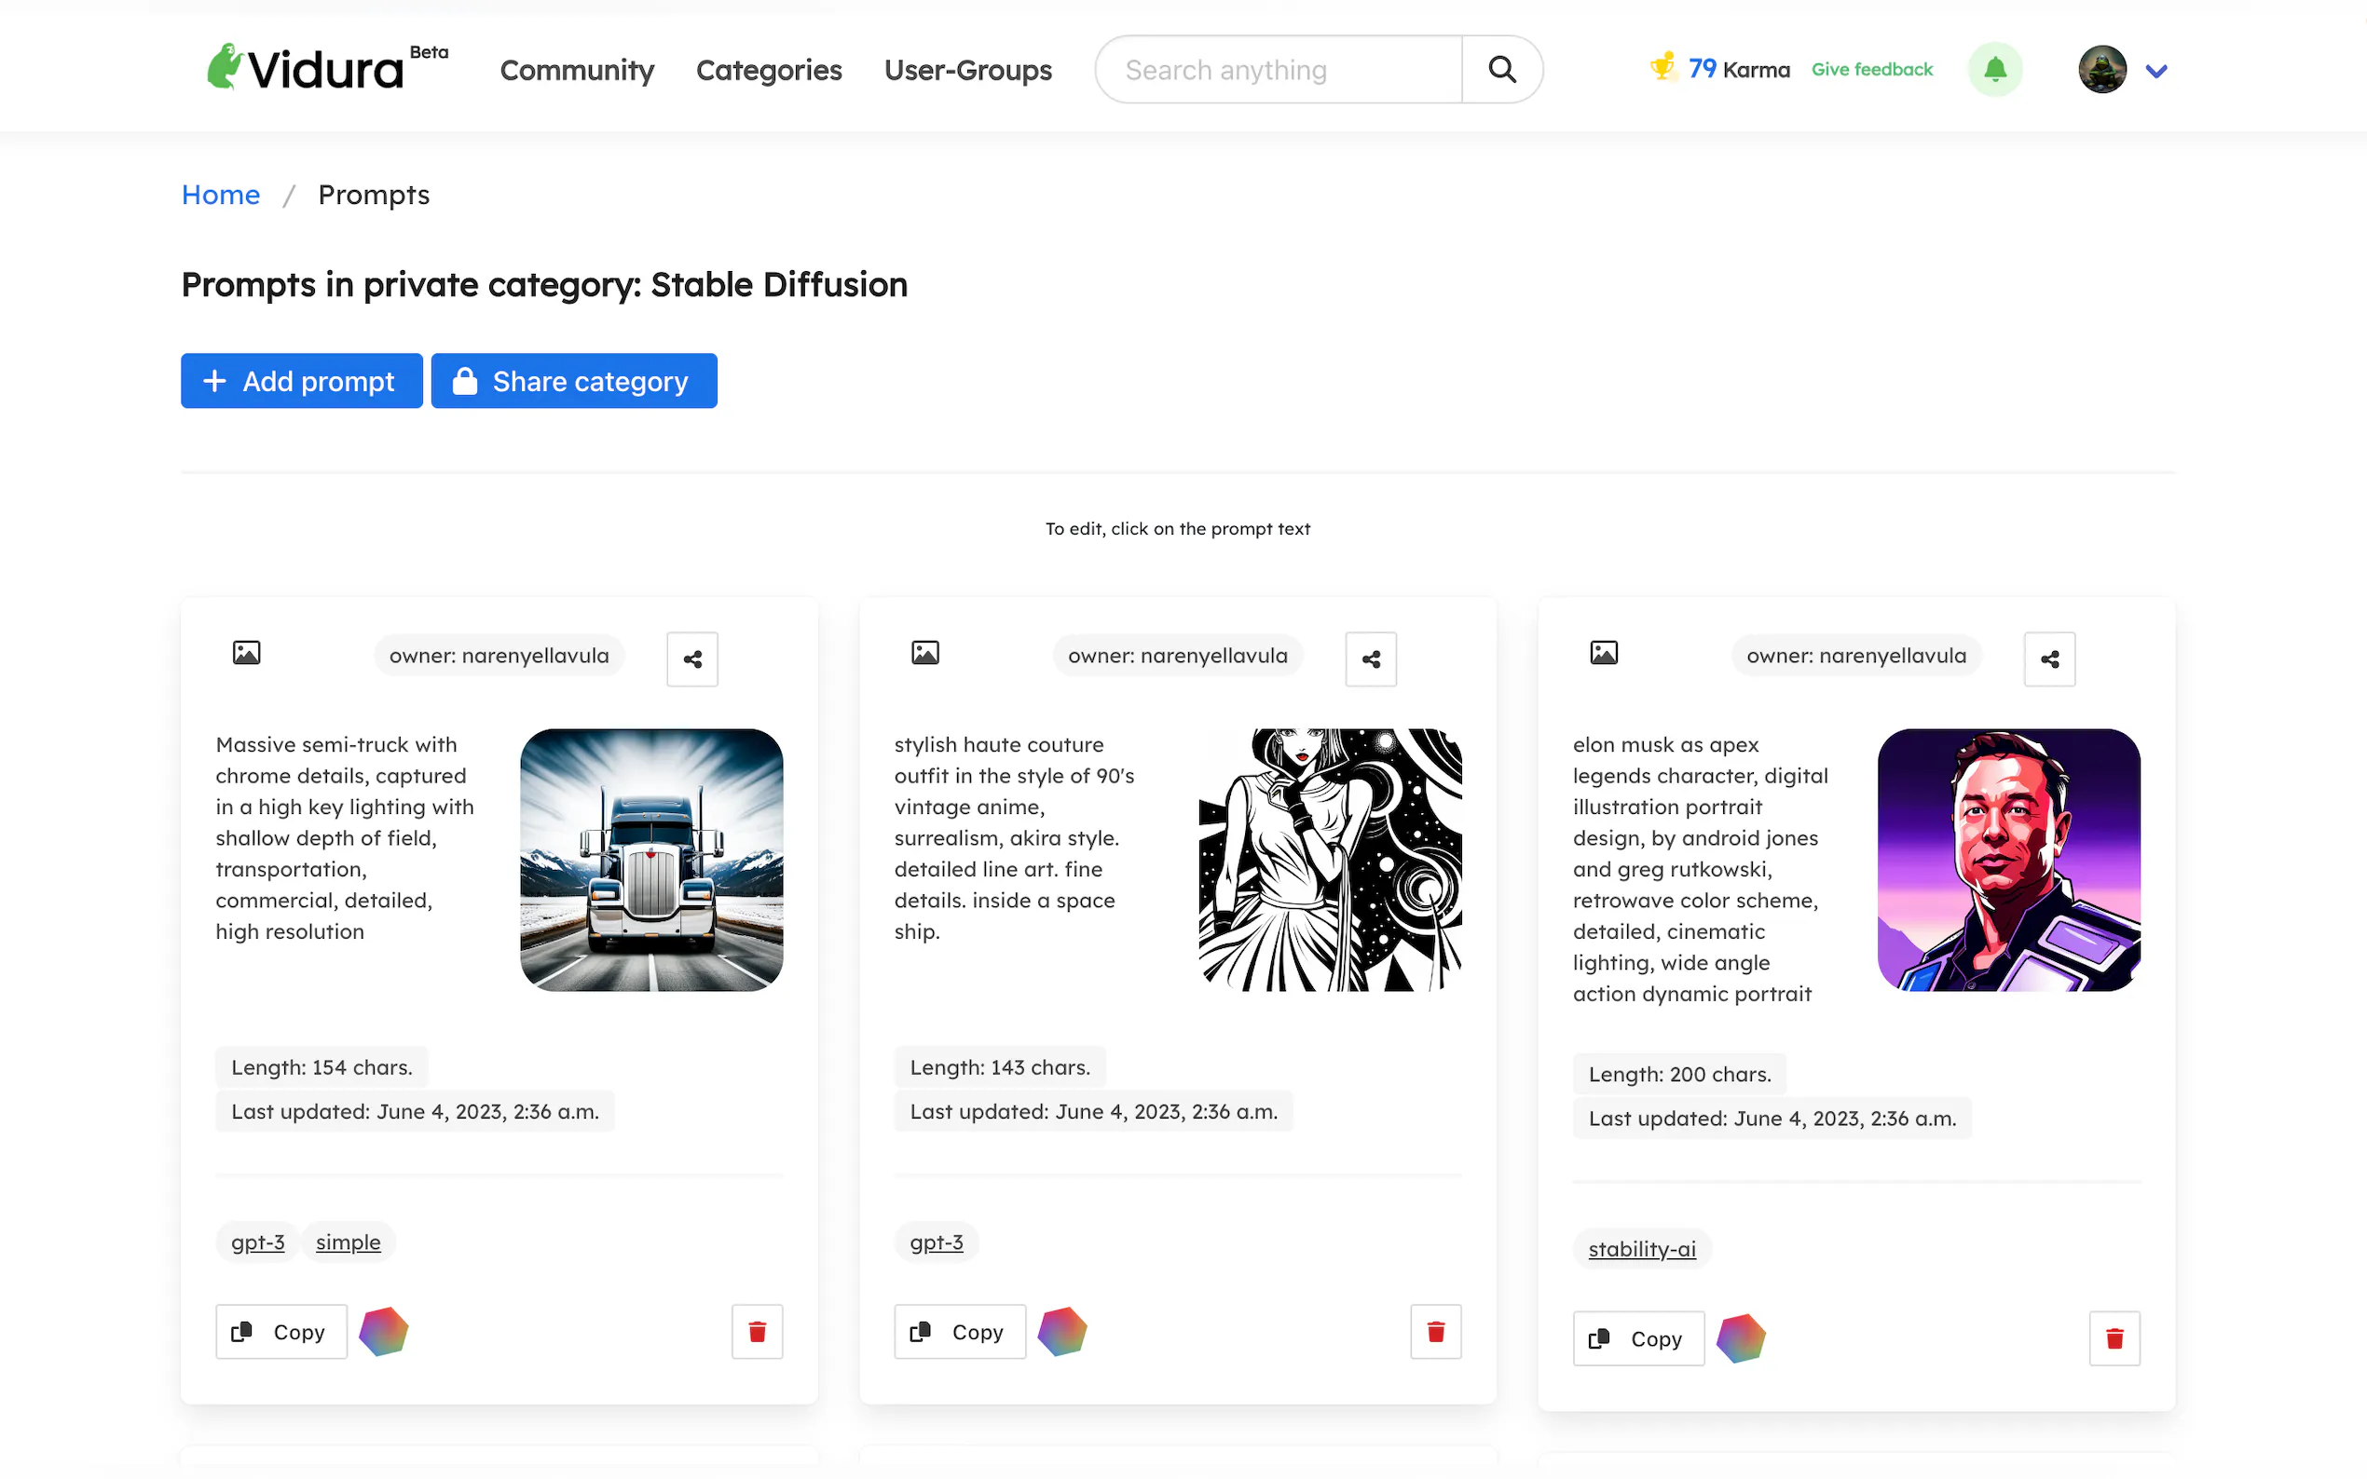
Task: Click the Share category button
Action: (573, 381)
